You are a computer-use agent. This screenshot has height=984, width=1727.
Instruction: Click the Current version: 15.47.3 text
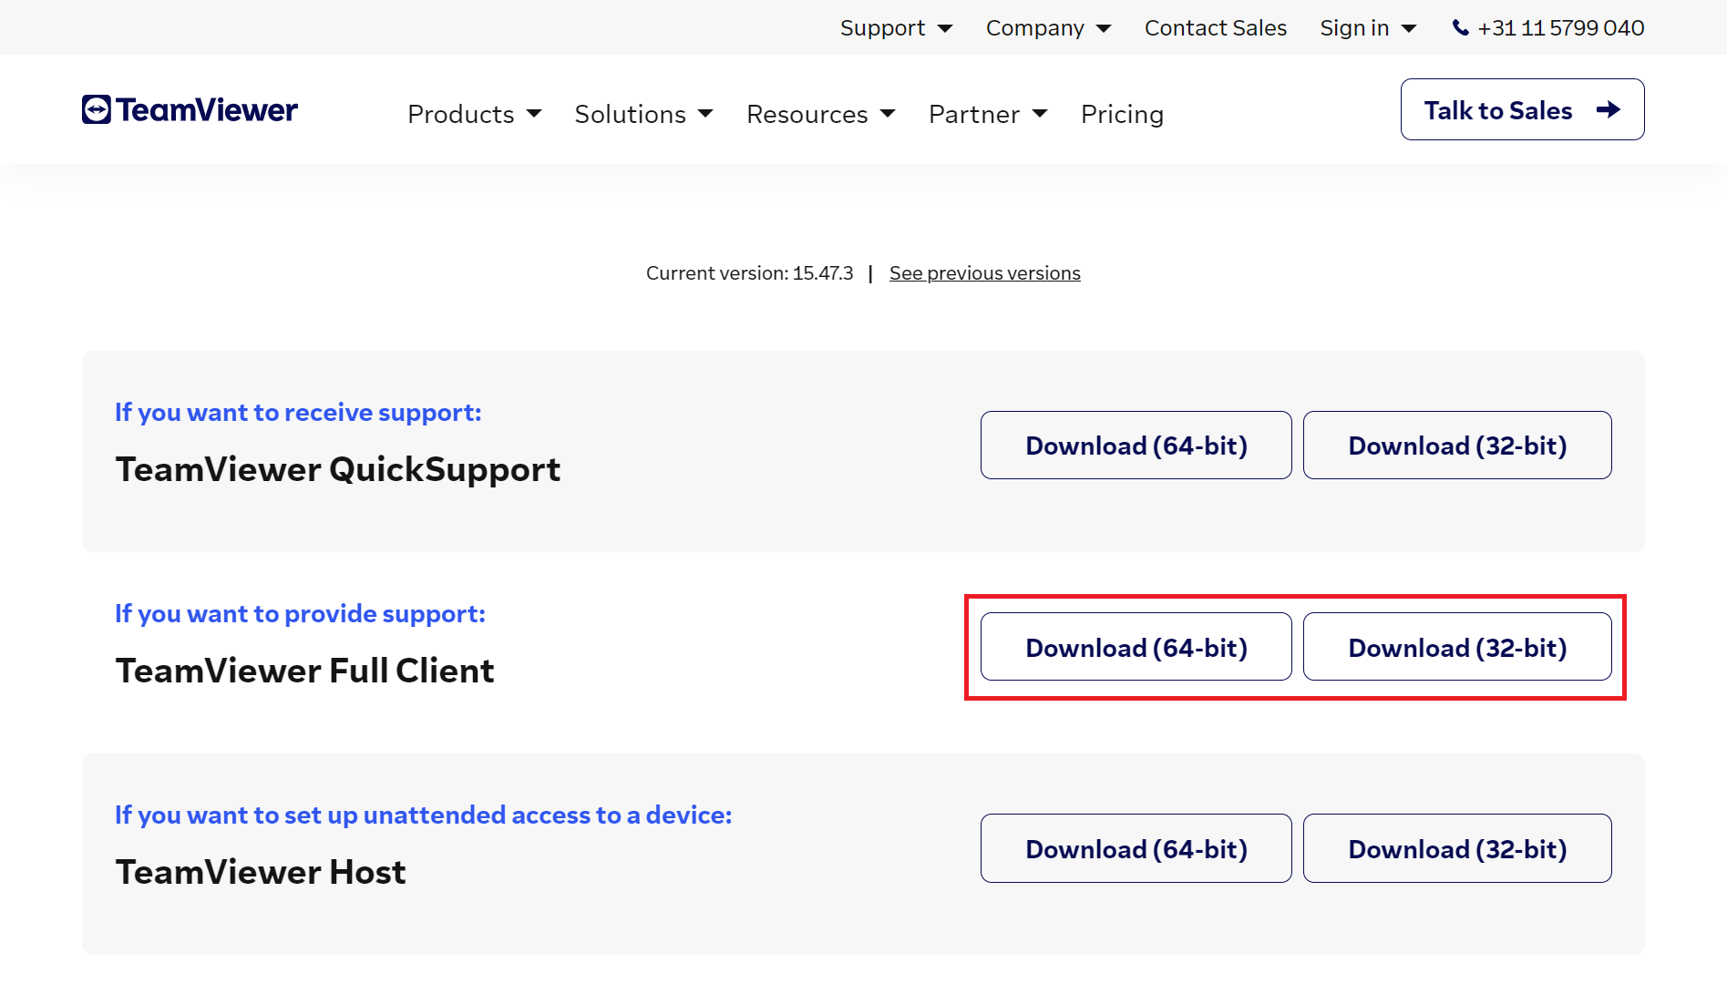(x=750, y=273)
